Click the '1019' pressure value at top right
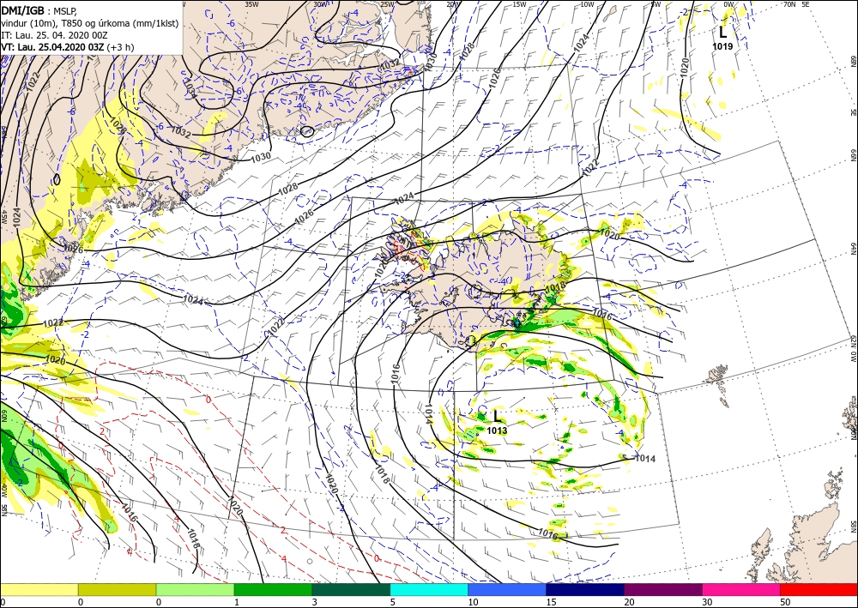Image resolution: width=858 pixels, height=608 pixels. pyautogui.click(x=722, y=47)
